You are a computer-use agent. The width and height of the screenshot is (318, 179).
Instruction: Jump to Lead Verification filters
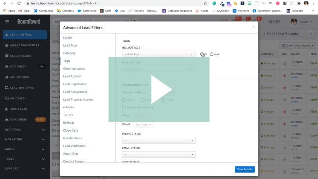pyautogui.click(x=74, y=146)
